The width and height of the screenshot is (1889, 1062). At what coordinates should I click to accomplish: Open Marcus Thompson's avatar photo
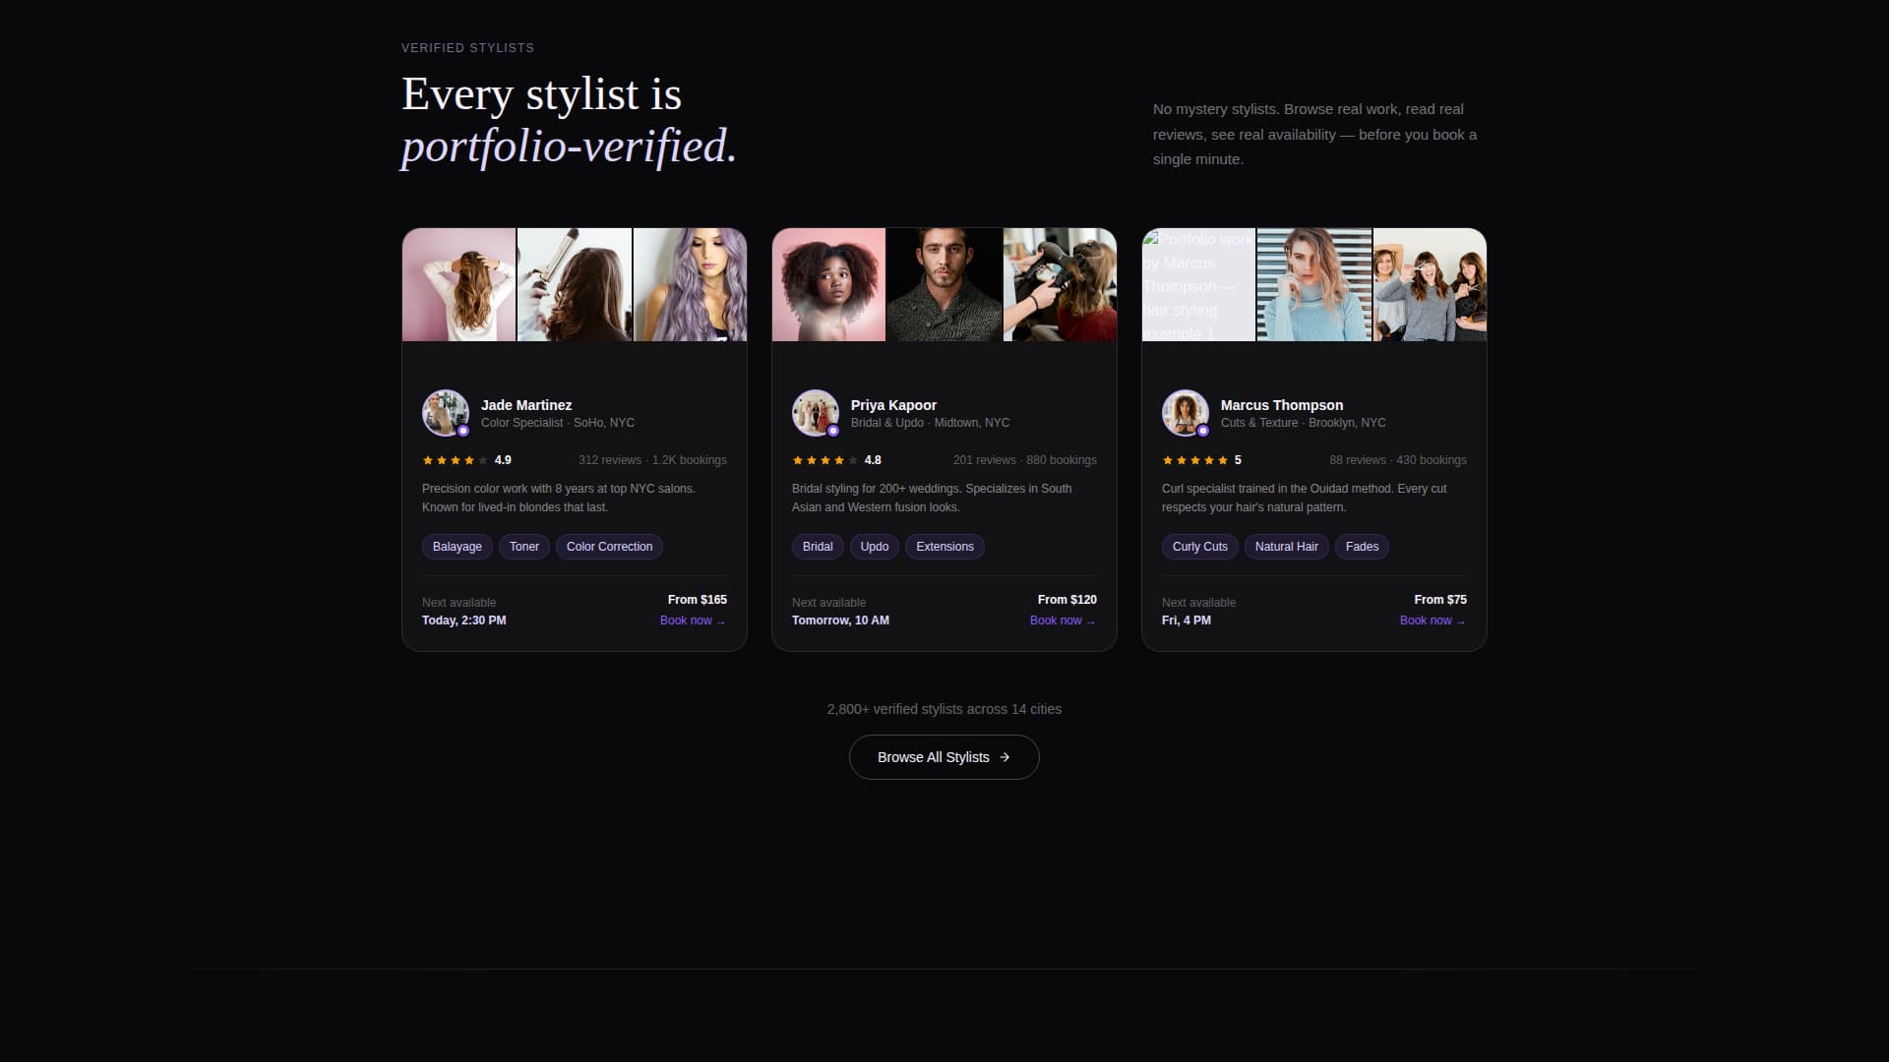pos(1186,413)
